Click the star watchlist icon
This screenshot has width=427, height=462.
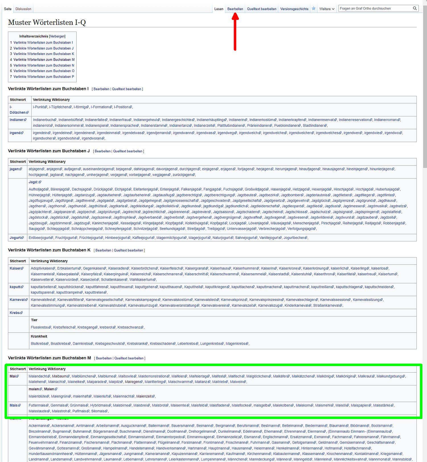click(x=313, y=9)
